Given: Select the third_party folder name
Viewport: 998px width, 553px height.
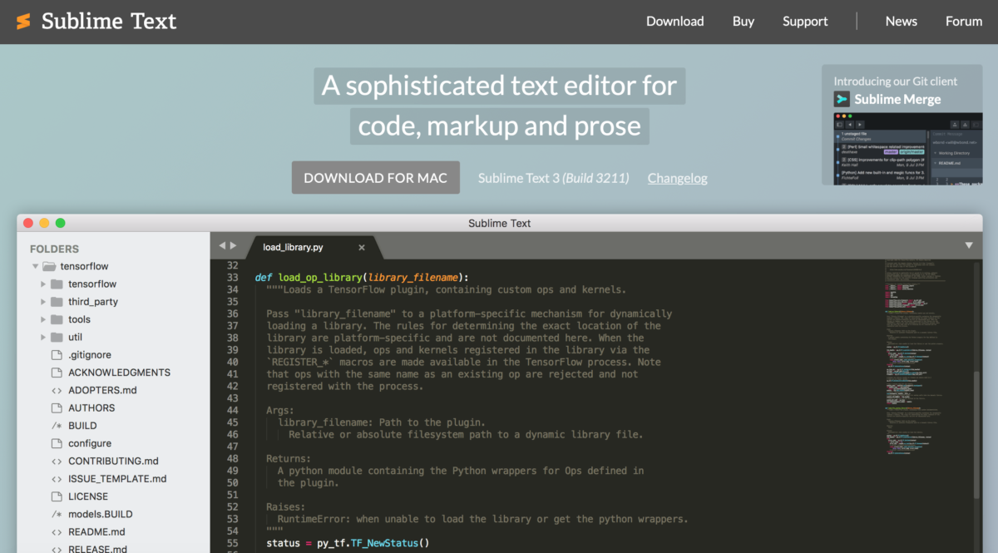Looking at the screenshot, I should [x=93, y=302].
